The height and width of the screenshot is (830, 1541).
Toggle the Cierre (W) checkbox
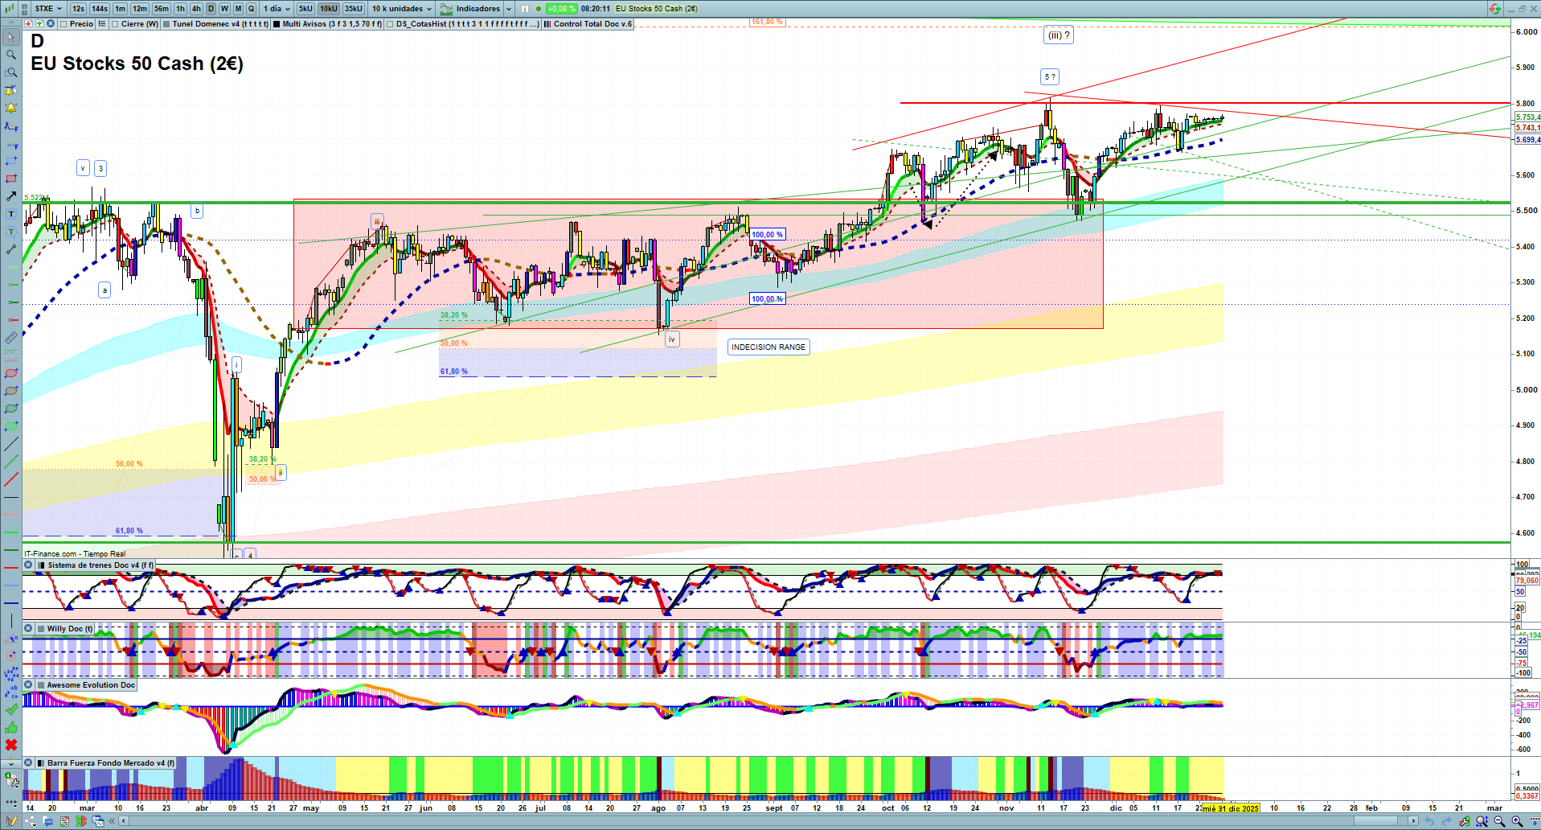115,24
